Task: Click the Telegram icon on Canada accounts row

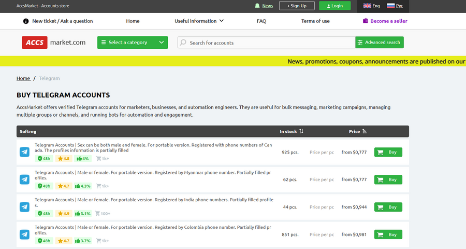Action: [x=24, y=152]
